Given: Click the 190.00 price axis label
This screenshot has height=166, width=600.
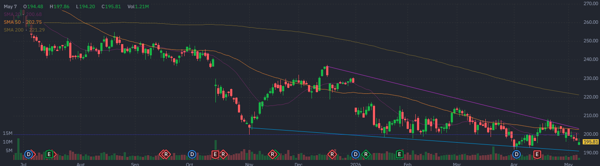Looking at the screenshot, I should coord(590,153).
